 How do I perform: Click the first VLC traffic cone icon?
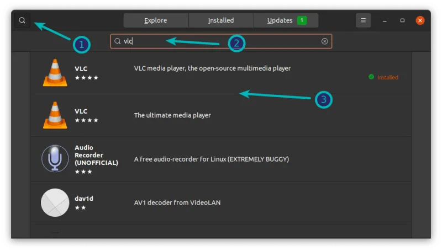click(55, 72)
